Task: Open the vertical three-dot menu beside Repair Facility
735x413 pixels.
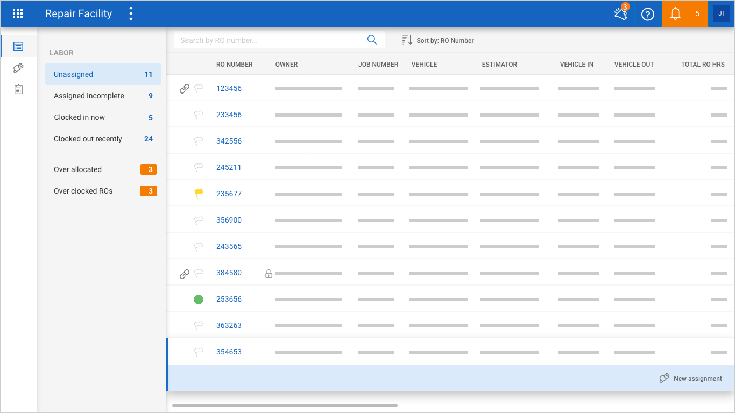Action: (x=131, y=14)
